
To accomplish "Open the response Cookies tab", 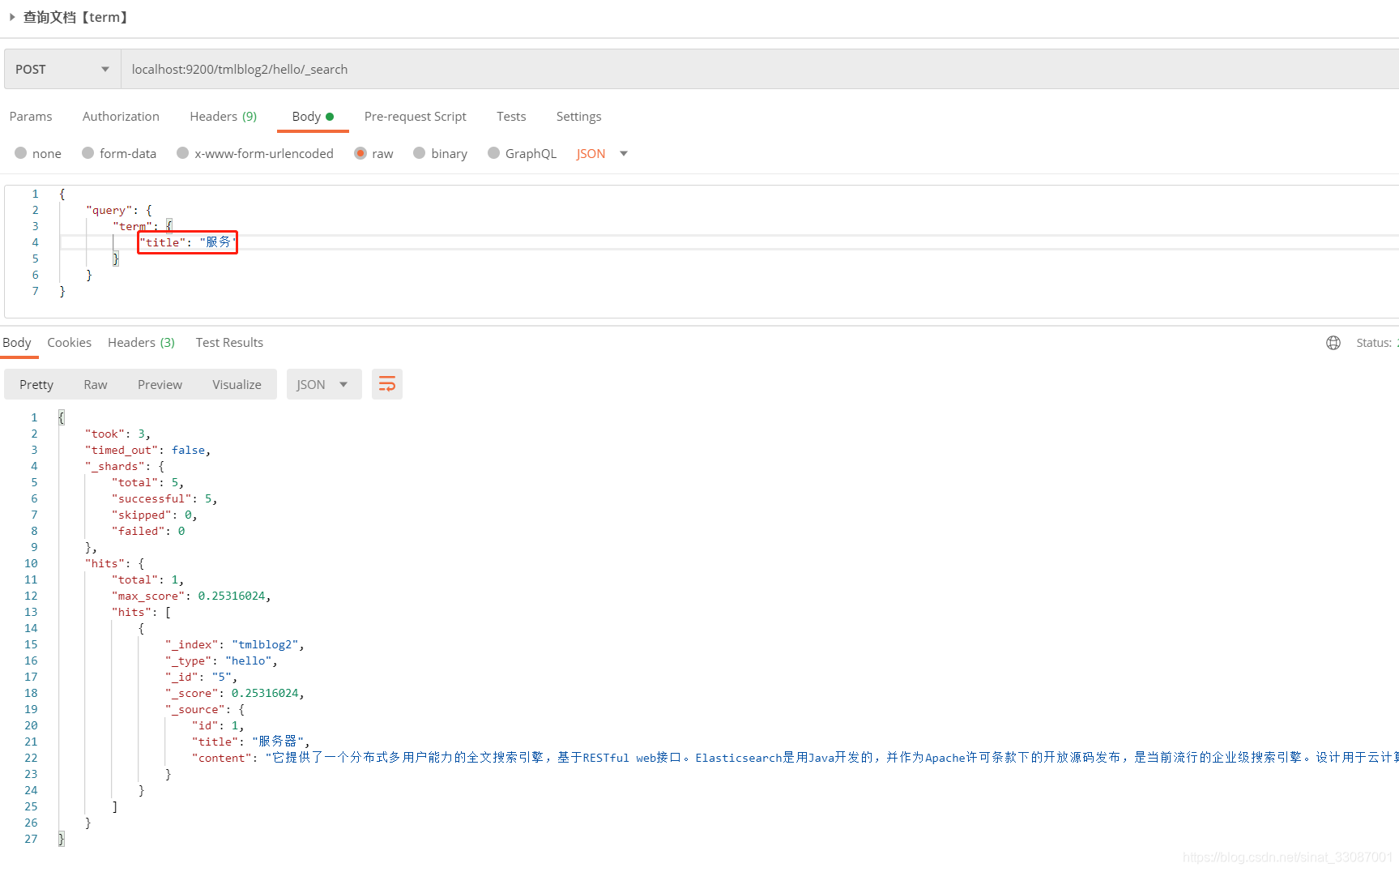I will coord(70,343).
